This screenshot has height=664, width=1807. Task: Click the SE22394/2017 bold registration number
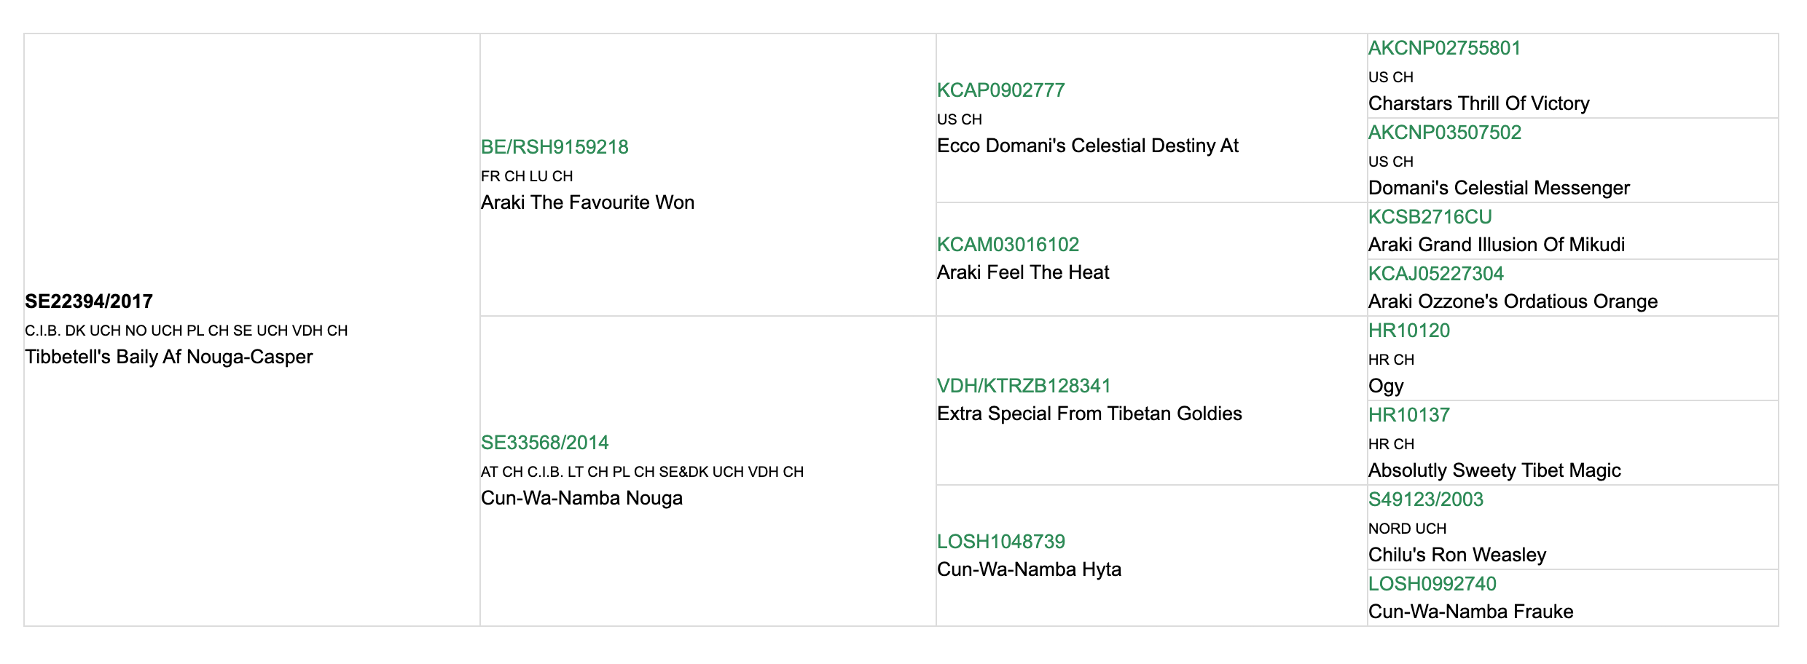coord(89,301)
